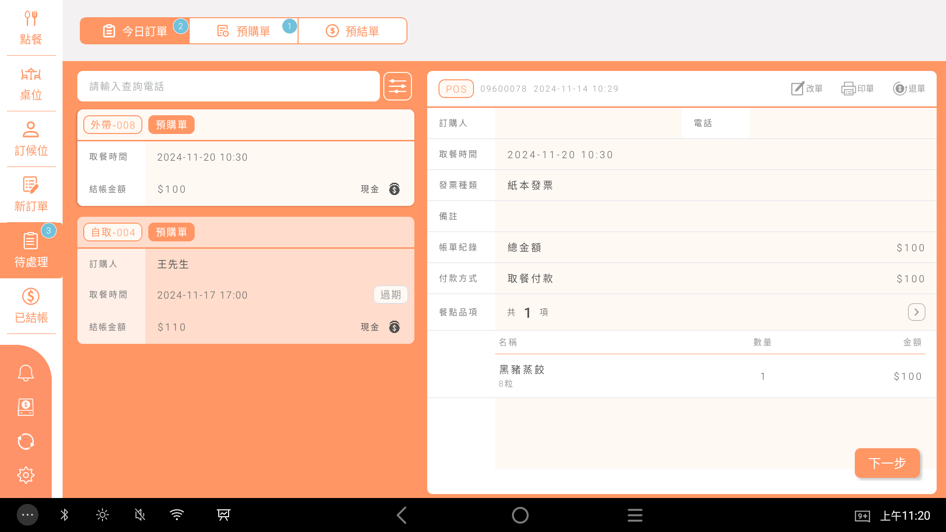The width and height of the screenshot is (946, 532).
Task: Click the phone number search field
Action: point(228,87)
